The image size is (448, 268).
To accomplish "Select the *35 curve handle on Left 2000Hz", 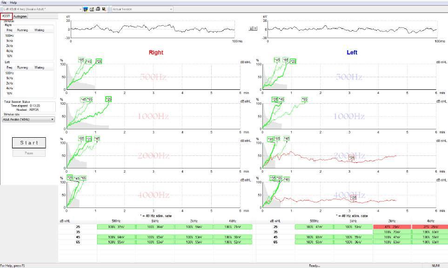I will [271, 140].
